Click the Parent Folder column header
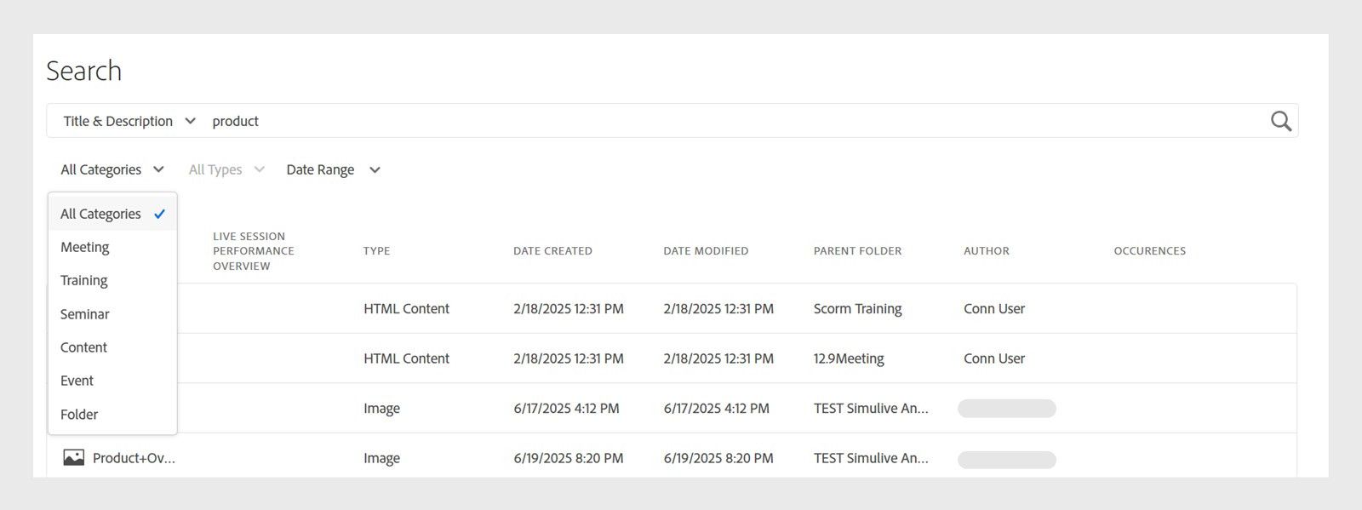 pos(857,251)
